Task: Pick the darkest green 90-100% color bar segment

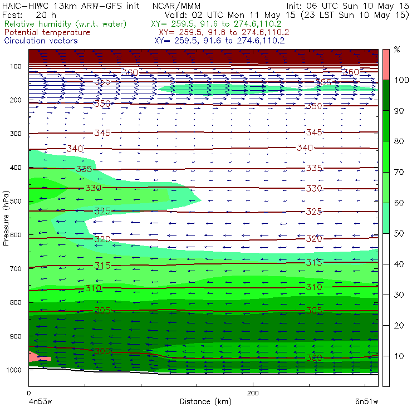Action: coord(386,95)
